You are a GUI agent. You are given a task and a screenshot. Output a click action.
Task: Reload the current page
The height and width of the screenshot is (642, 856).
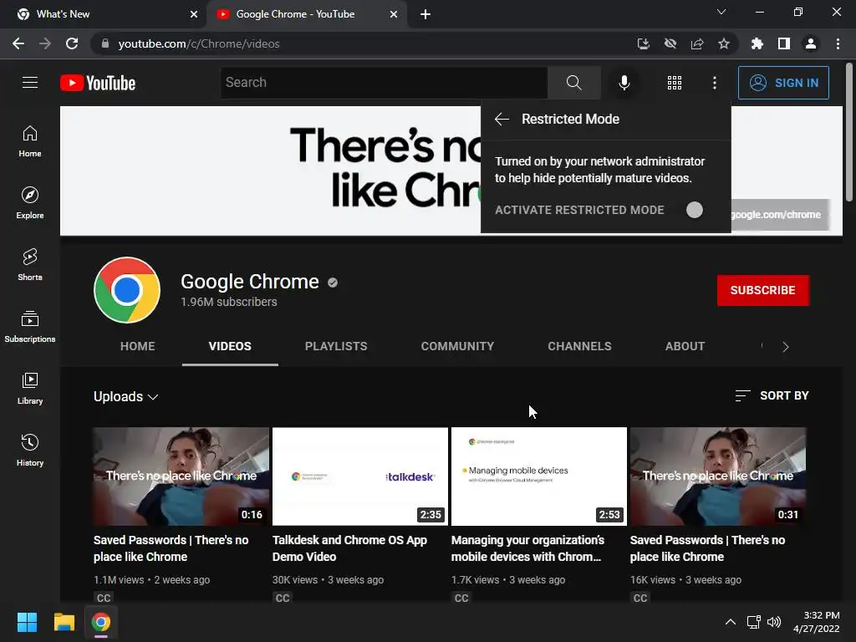pos(72,43)
